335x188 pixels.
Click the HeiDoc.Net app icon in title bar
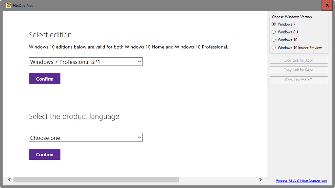[8, 5]
